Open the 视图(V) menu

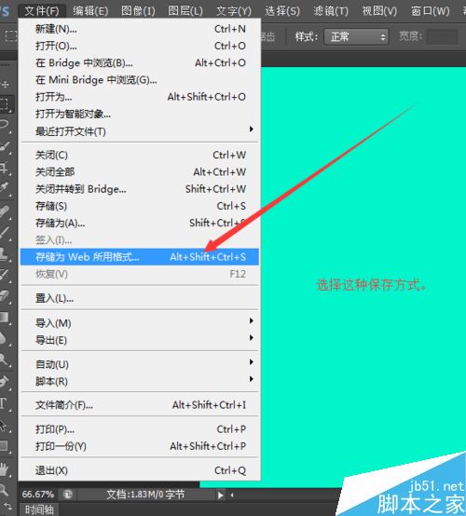pyautogui.click(x=379, y=11)
